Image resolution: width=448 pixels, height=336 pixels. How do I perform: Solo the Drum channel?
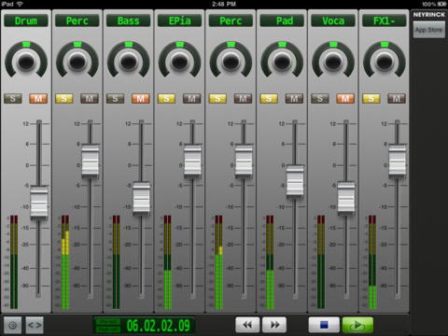(x=13, y=99)
